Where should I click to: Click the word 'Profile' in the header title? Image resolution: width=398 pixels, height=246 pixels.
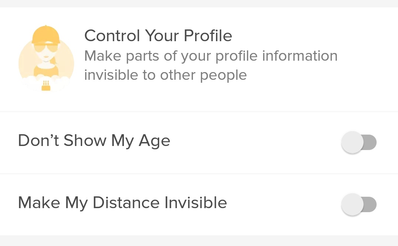click(x=208, y=36)
